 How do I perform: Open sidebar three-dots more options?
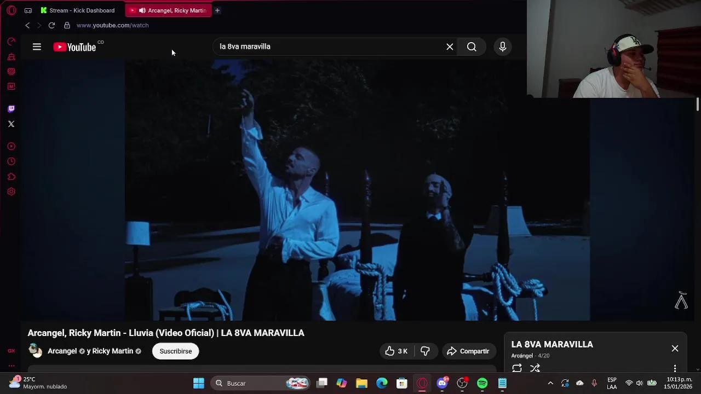click(x=11, y=366)
